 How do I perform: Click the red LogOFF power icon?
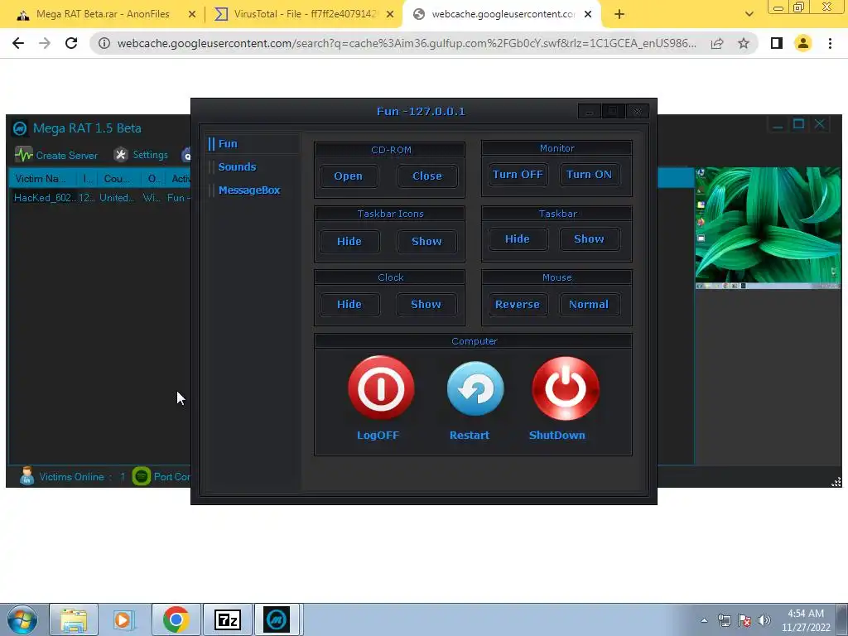coord(381,388)
